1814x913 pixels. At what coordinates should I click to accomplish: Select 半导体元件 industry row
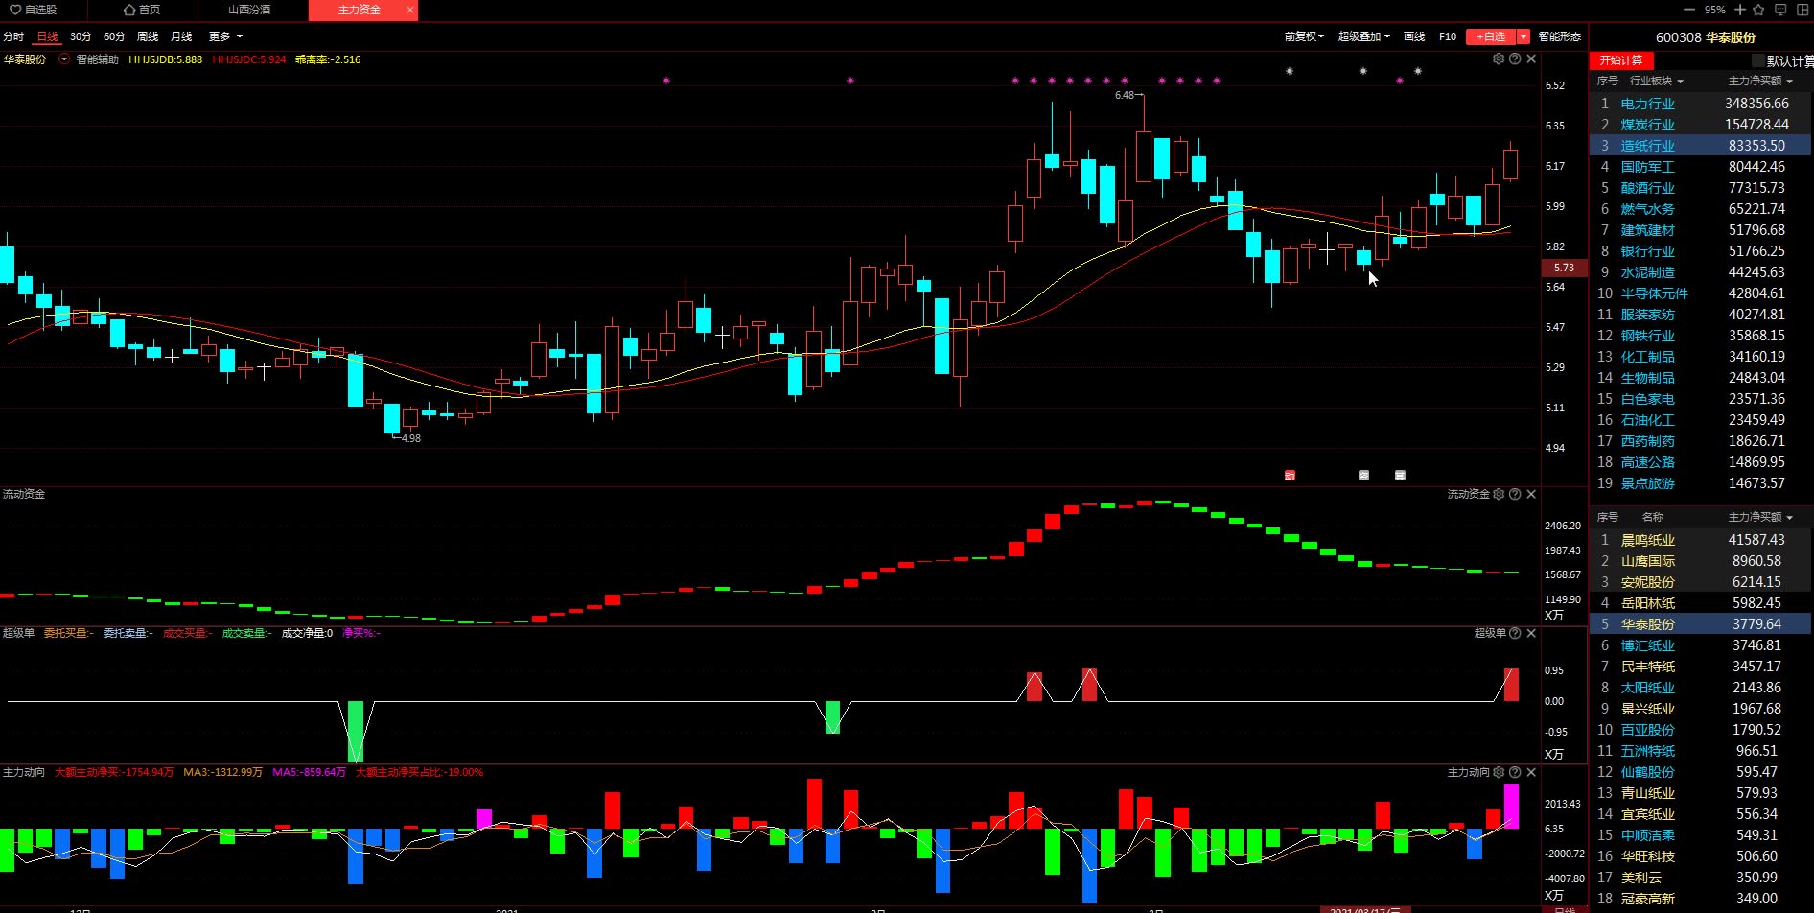click(x=1701, y=293)
